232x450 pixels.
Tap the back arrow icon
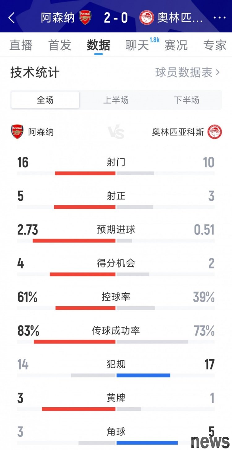pos(11,18)
